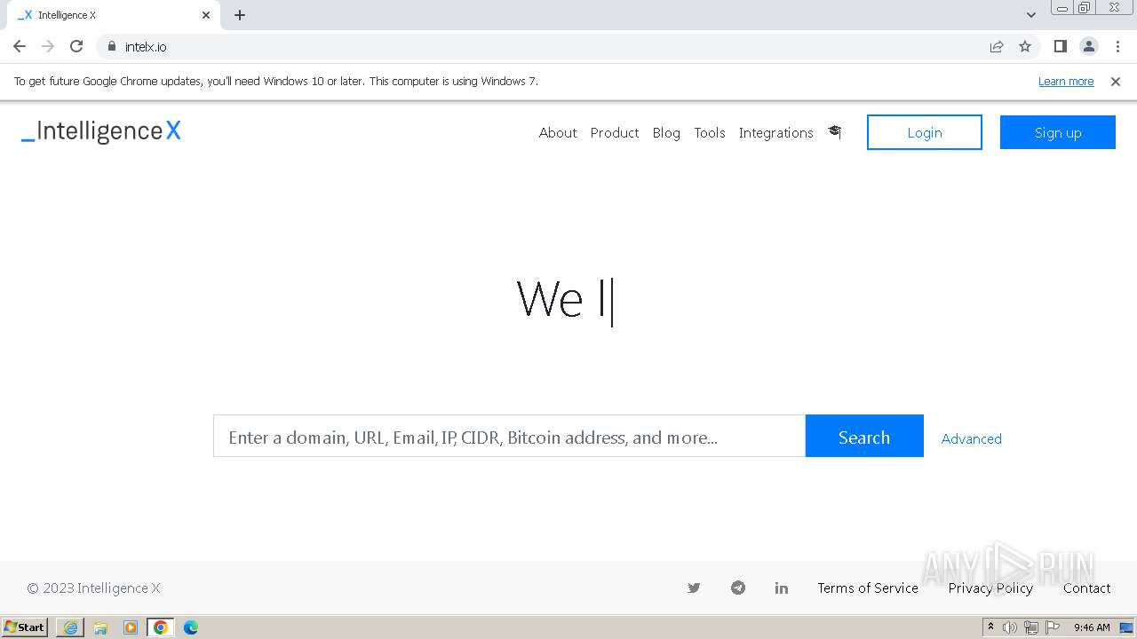Click the Login button
The image size is (1137, 639).
pos(925,132)
